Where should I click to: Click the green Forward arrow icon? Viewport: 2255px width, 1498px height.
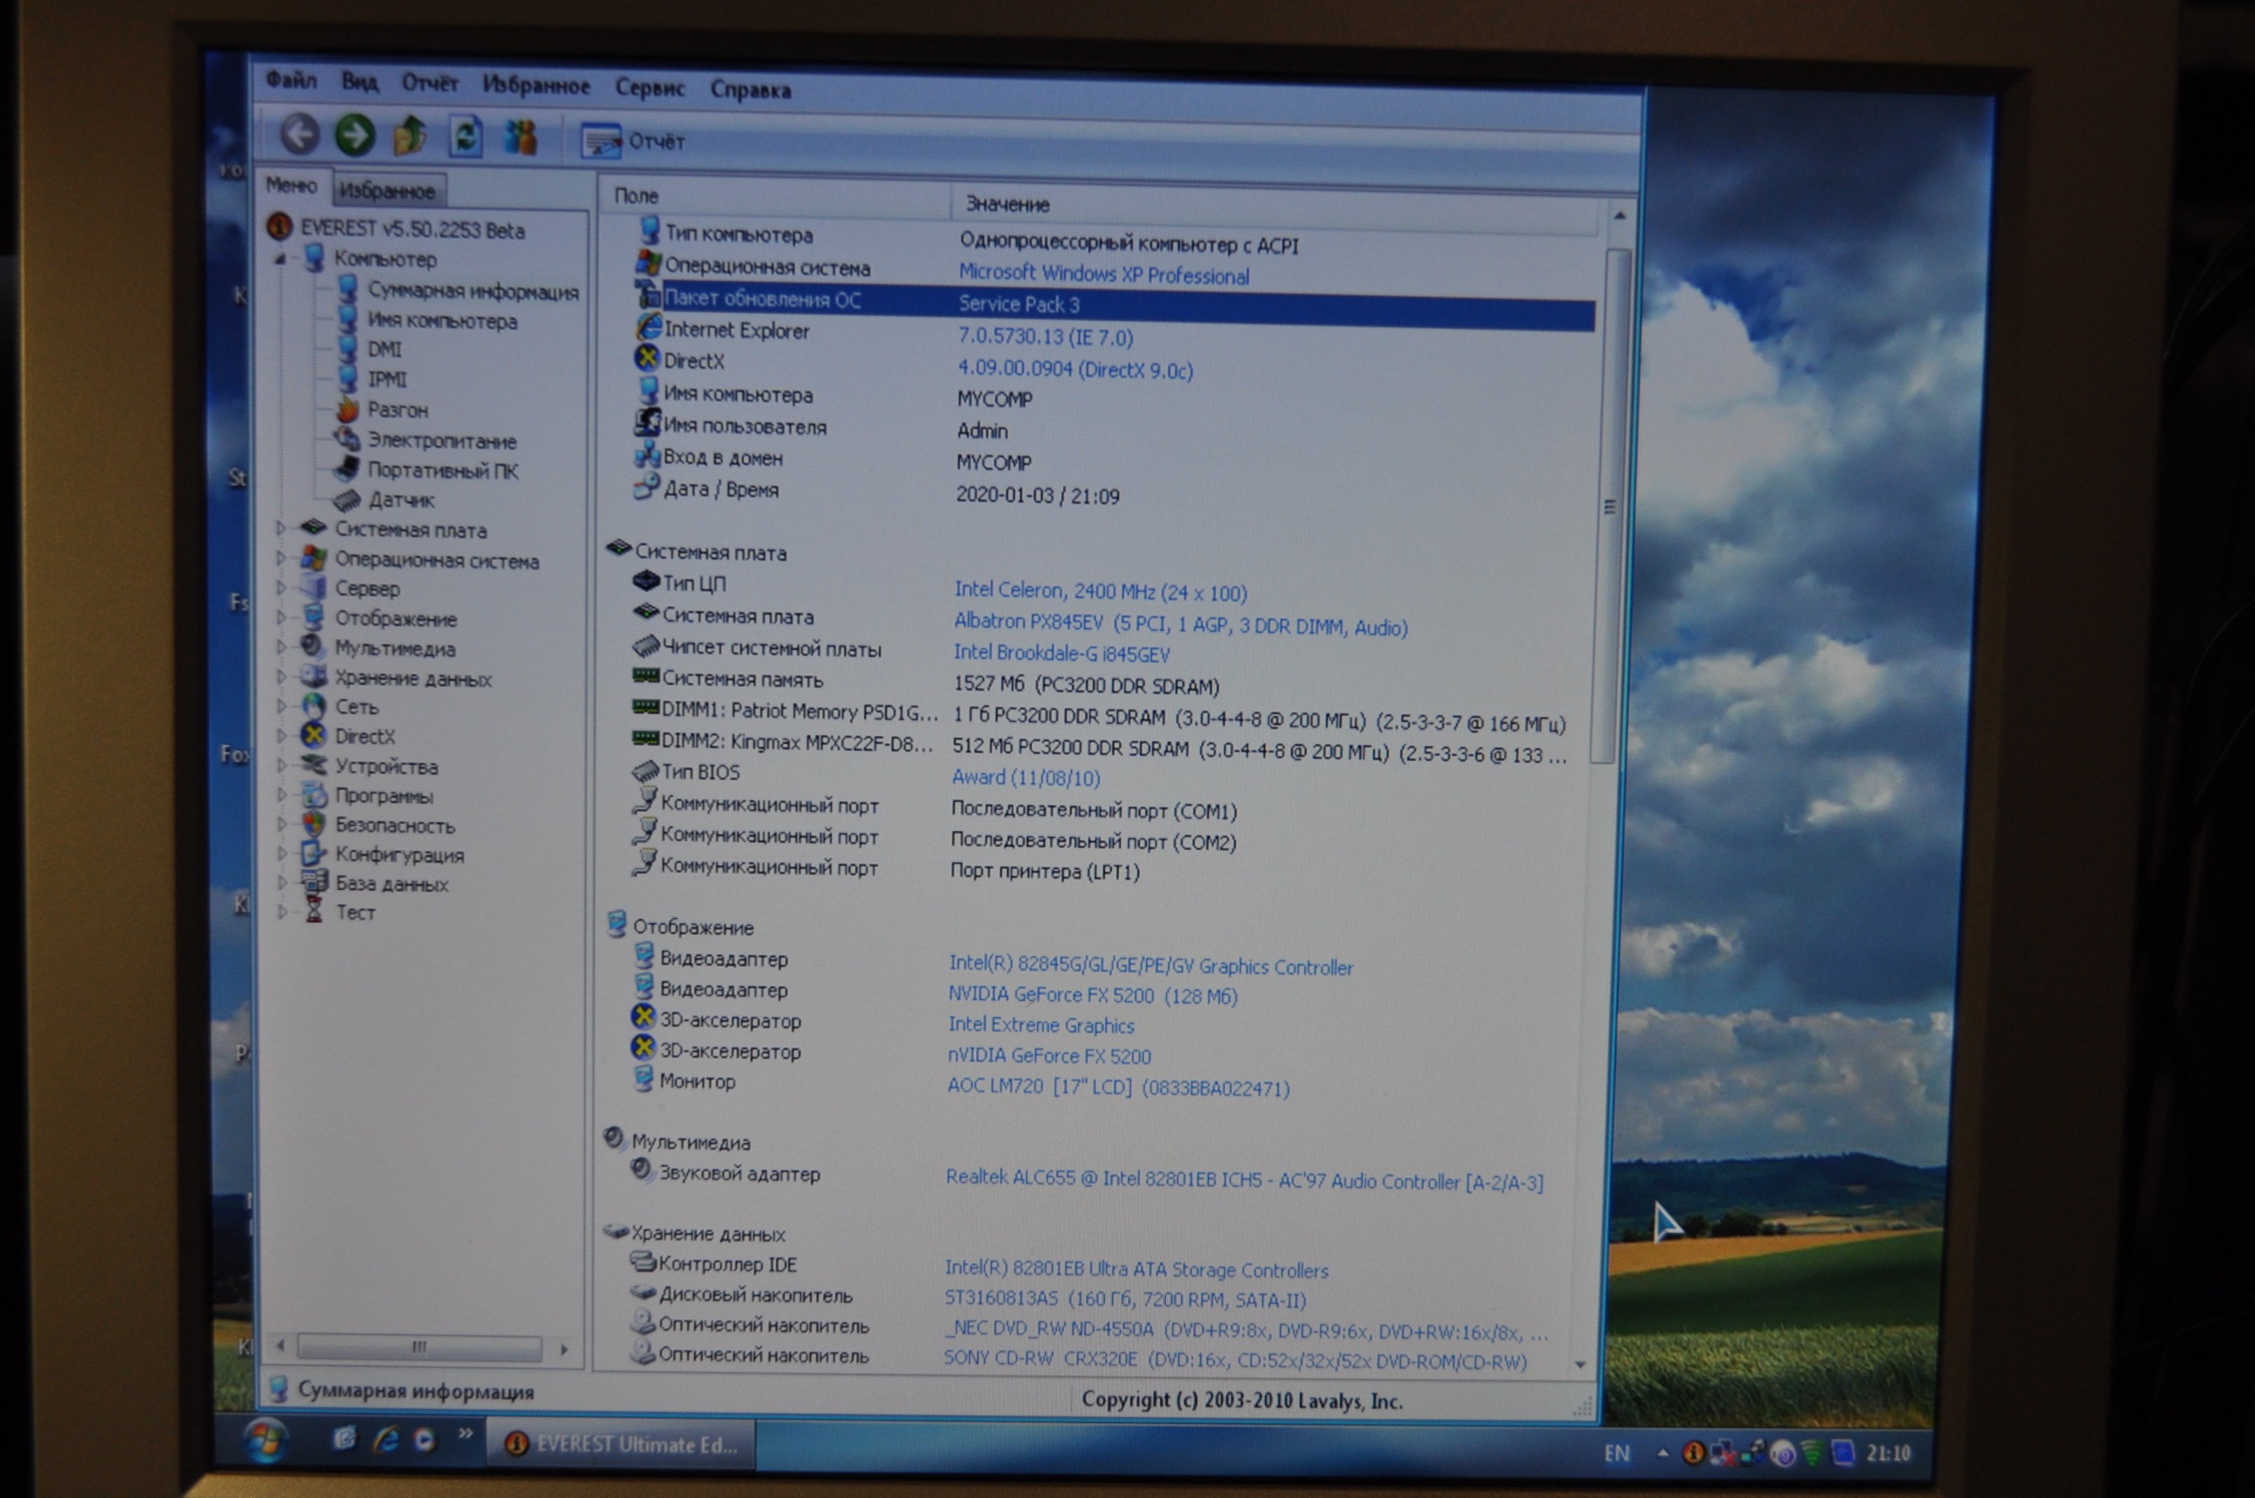pyautogui.click(x=354, y=135)
